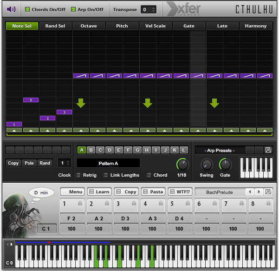
Task: Select the purple note block labeled 1
Action: click(x=14, y=124)
